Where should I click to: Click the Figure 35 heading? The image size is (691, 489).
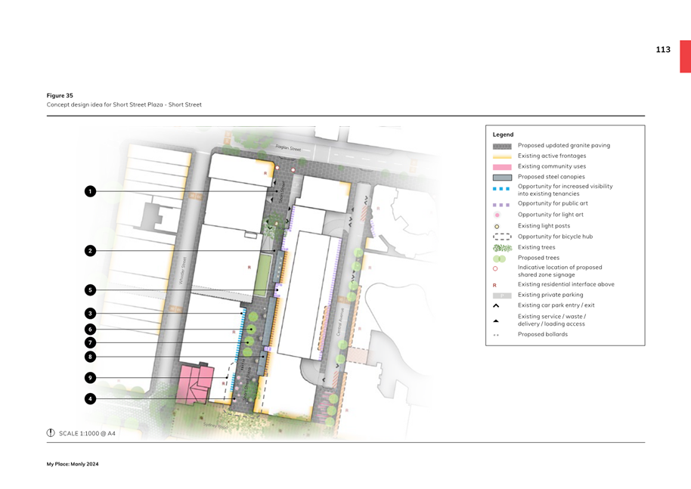[60, 96]
